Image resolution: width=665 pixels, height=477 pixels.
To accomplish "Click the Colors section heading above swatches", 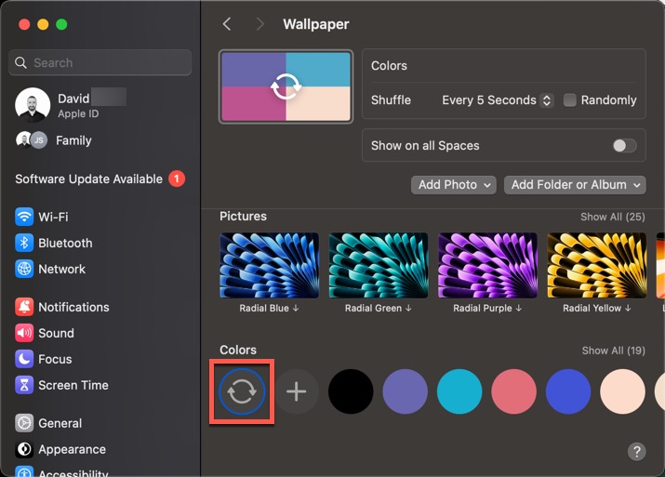I will coord(238,350).
